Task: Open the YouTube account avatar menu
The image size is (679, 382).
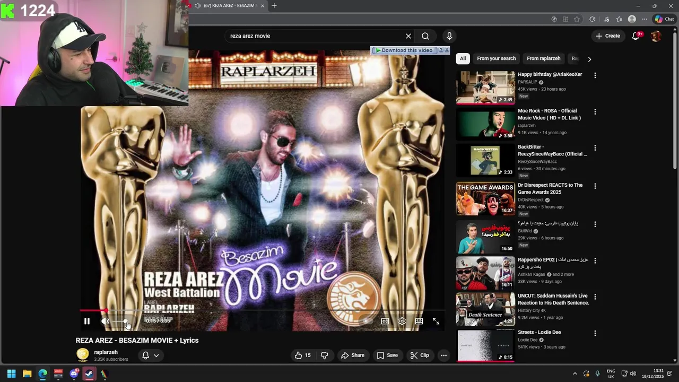Action: 656,36
